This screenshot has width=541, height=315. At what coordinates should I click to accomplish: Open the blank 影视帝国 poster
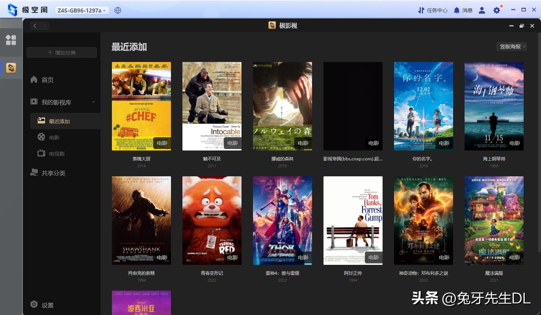click(x=353, y=106)
